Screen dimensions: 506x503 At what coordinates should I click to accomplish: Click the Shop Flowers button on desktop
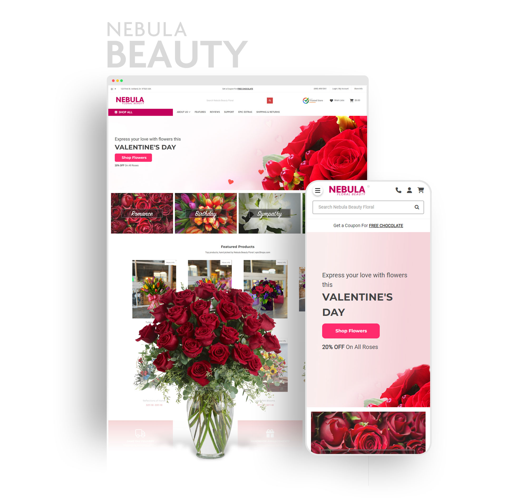pos(133,157)
